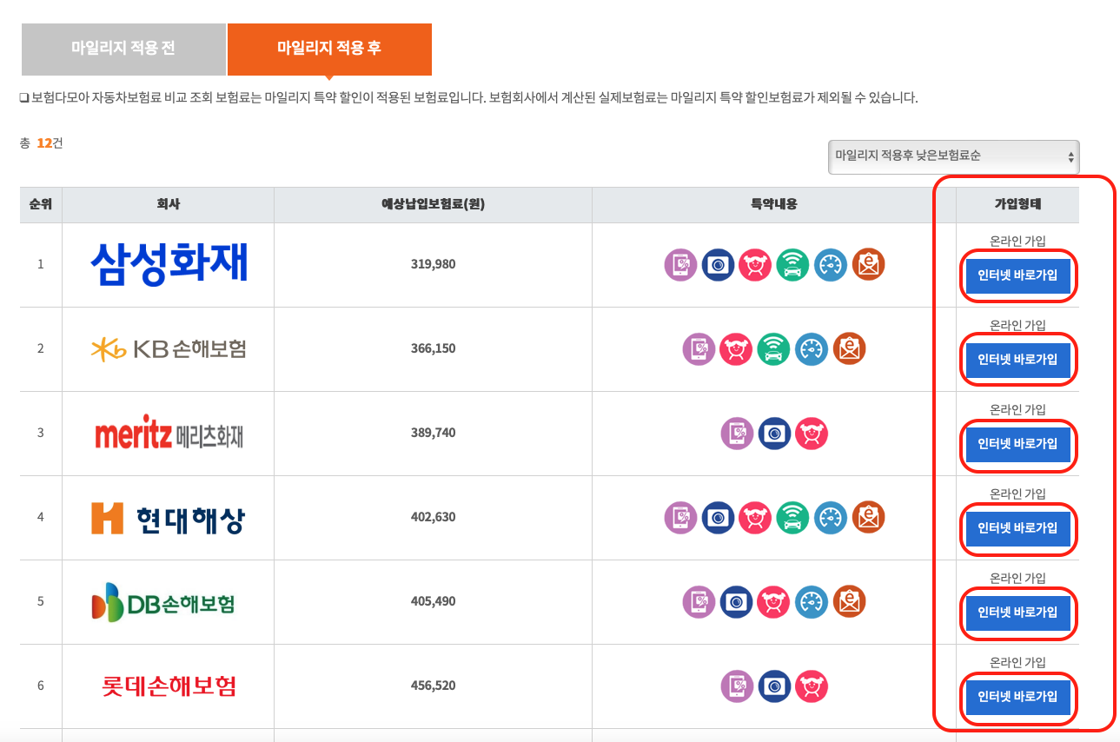Click the pink child icon in 롯데손해보험 row
1120x742 pixels.
pos(812,686)
